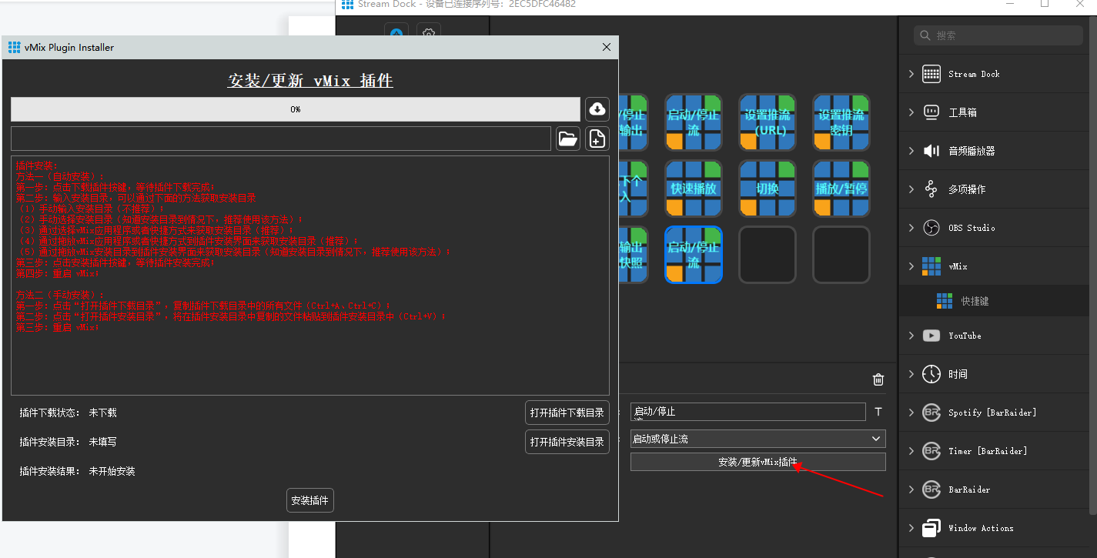The height and width of the screenshot is (558, 1097).
Task: Click the trash delete icon in Stream Dock
Action: 878,379
